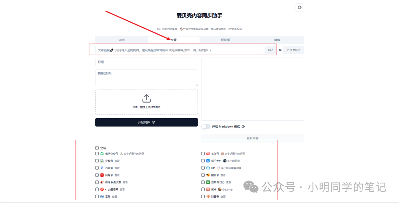Click into the 摘要(选填) textarea
Screen dimensions: 399x203
[x=147, y=78]
